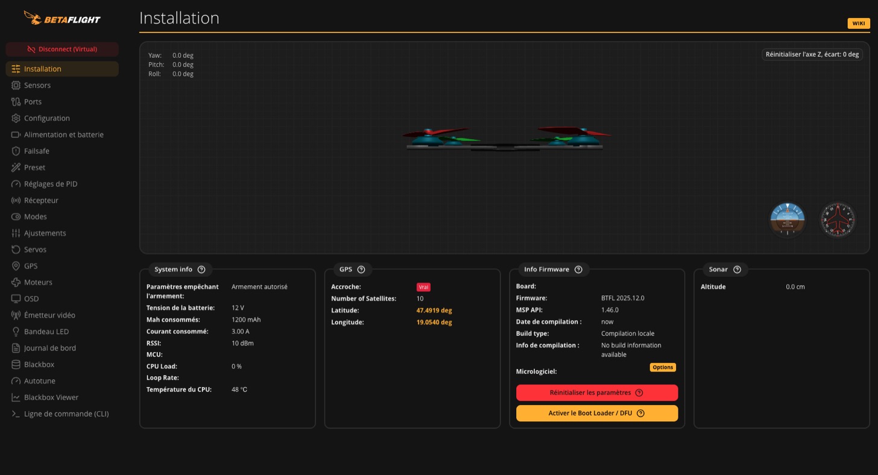The width and height of the screenshot is (878, 475).
Task: Click the Réglages de PID gauge icon
Action: 16,184
